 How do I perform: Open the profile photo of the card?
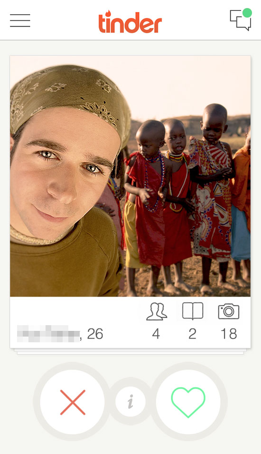point(130,176)
